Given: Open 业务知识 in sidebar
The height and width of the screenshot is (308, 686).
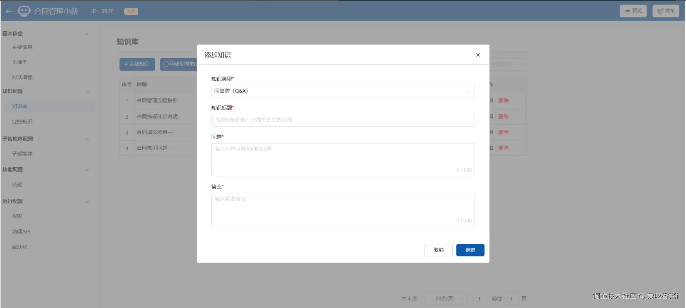Looking at the screenshot, I should pyautogui.click(x=22, y=122).
